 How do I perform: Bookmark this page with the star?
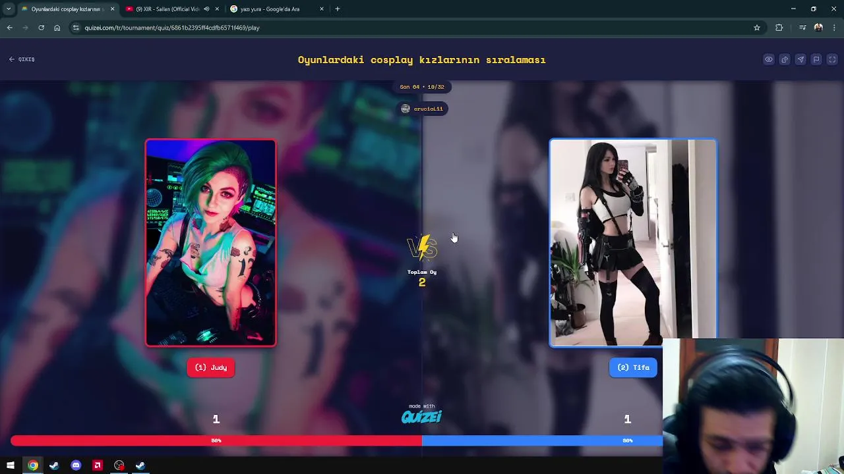[757, 28]
